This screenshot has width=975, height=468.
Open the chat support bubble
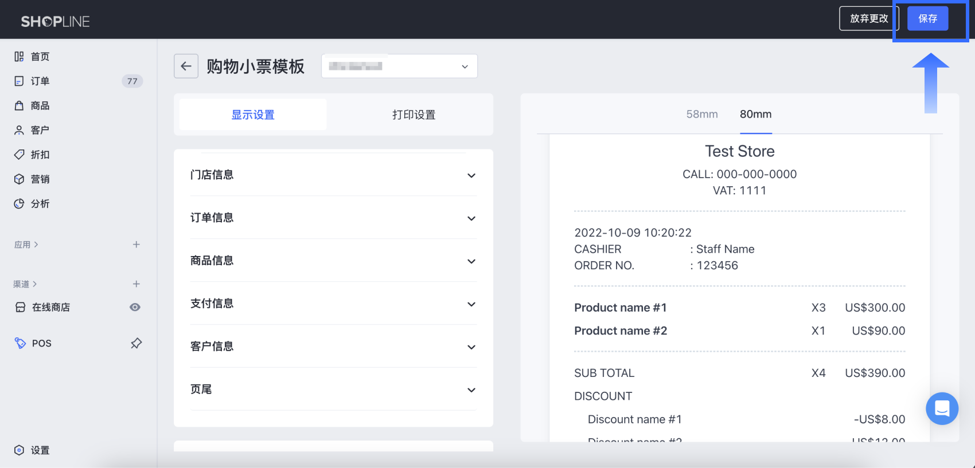point(942,408)
